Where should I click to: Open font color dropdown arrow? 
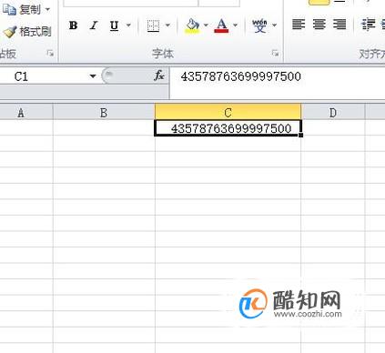(x=236, y=25)
